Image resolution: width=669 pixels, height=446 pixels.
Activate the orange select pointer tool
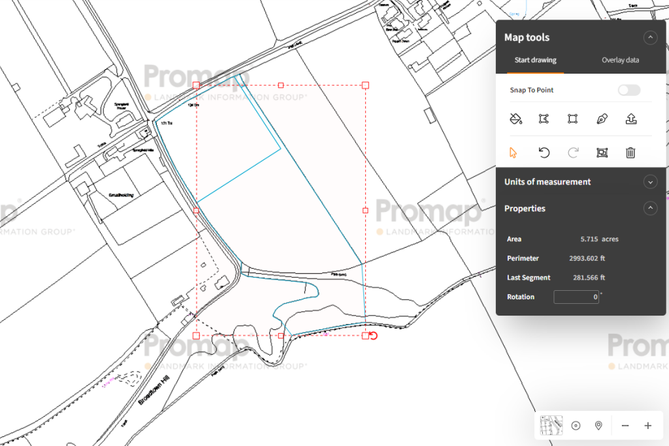[514, 153]
